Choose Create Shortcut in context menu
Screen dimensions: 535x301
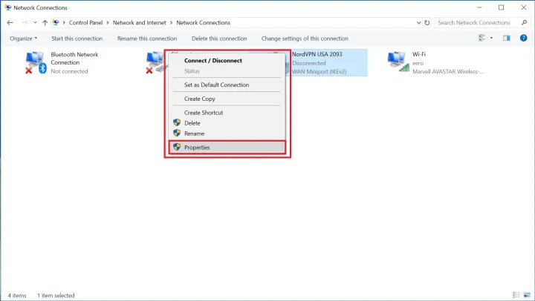[x=204, y=113]
